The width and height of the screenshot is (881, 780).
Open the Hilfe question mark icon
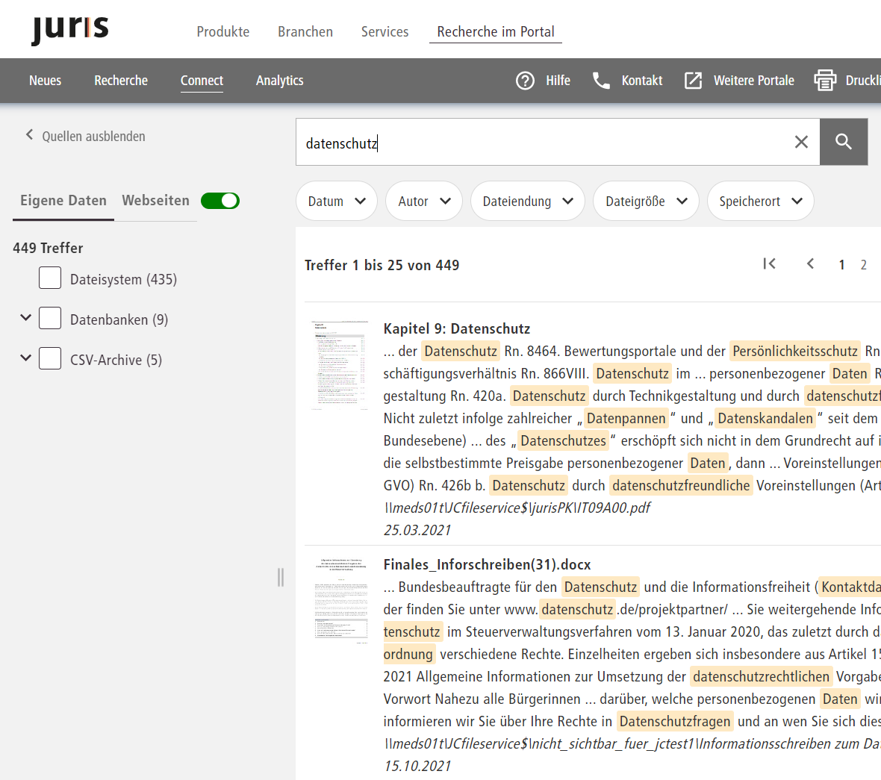point(526,81)
